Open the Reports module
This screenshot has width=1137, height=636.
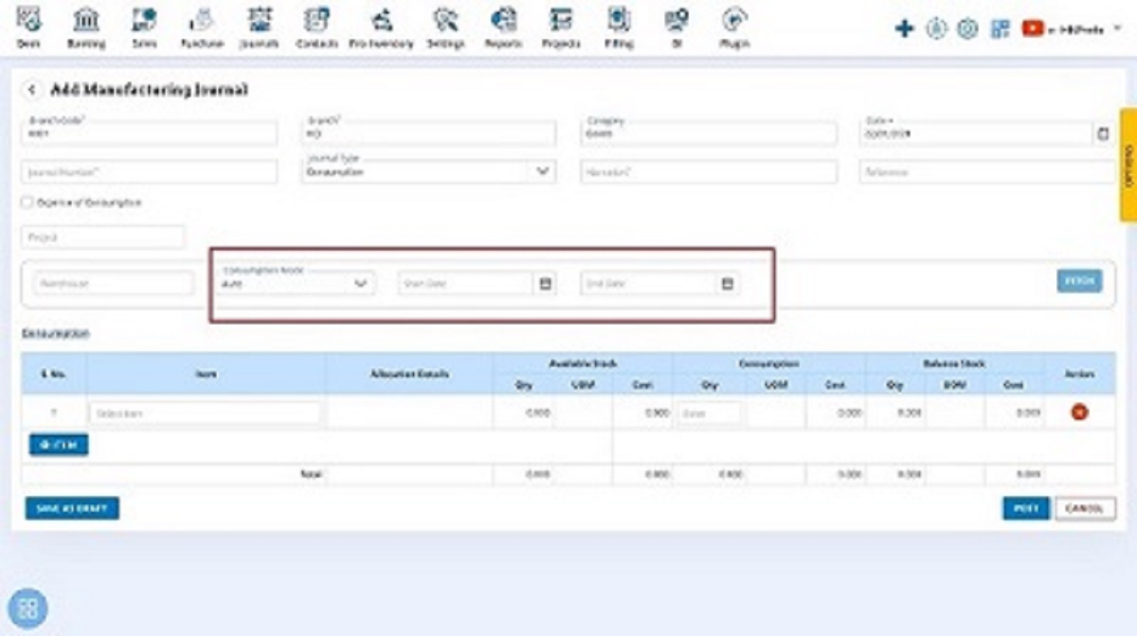[x=503, y=27]
